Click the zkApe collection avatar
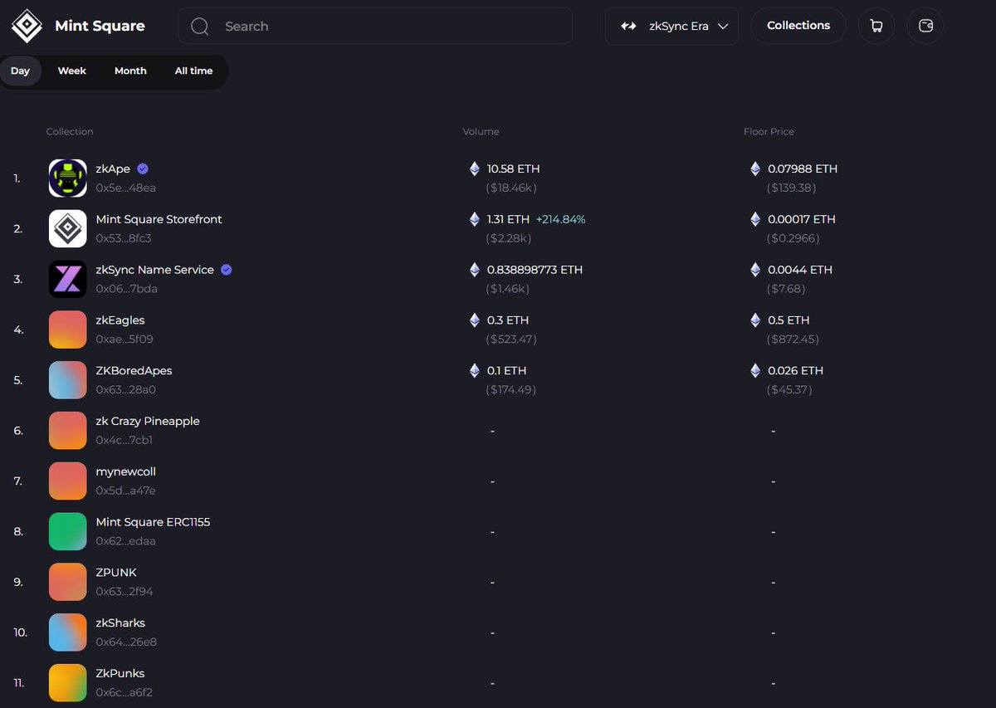Image resolution: width=996 pixels, height=708 pixels. (68, 178)
